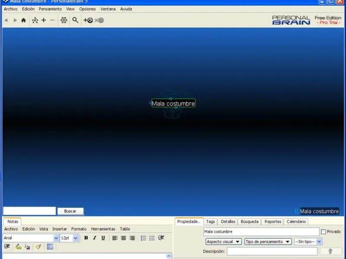Insert a table using the notes toolbar icon
The width and height of the screenshot is (346, 259).
pos(50,247)
